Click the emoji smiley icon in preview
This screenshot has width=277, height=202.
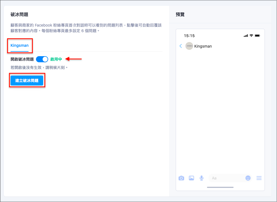click(248, 178)
